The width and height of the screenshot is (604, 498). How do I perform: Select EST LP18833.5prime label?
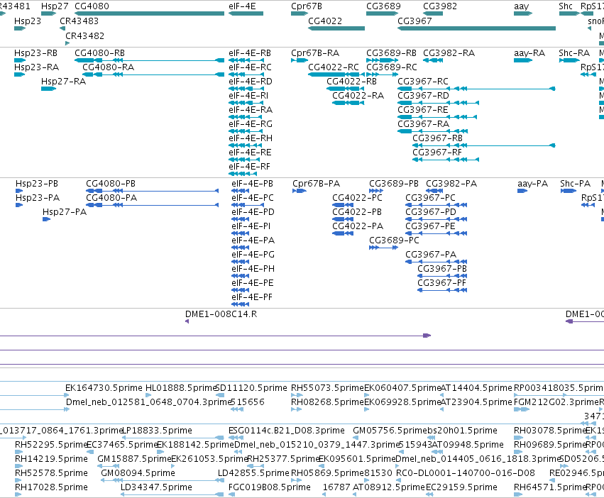point(157,430)
